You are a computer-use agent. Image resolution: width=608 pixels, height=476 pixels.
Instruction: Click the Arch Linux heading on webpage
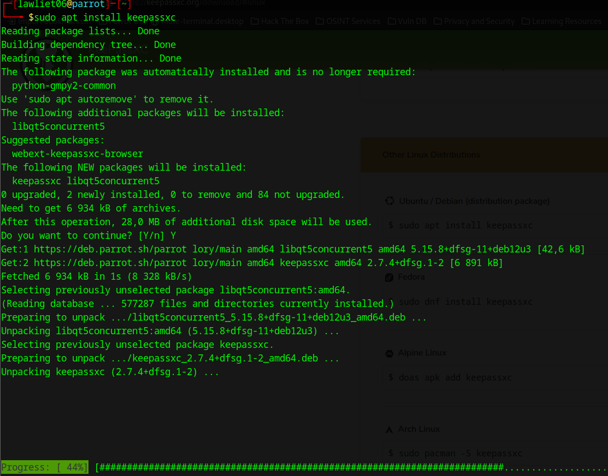pos(419,429)
